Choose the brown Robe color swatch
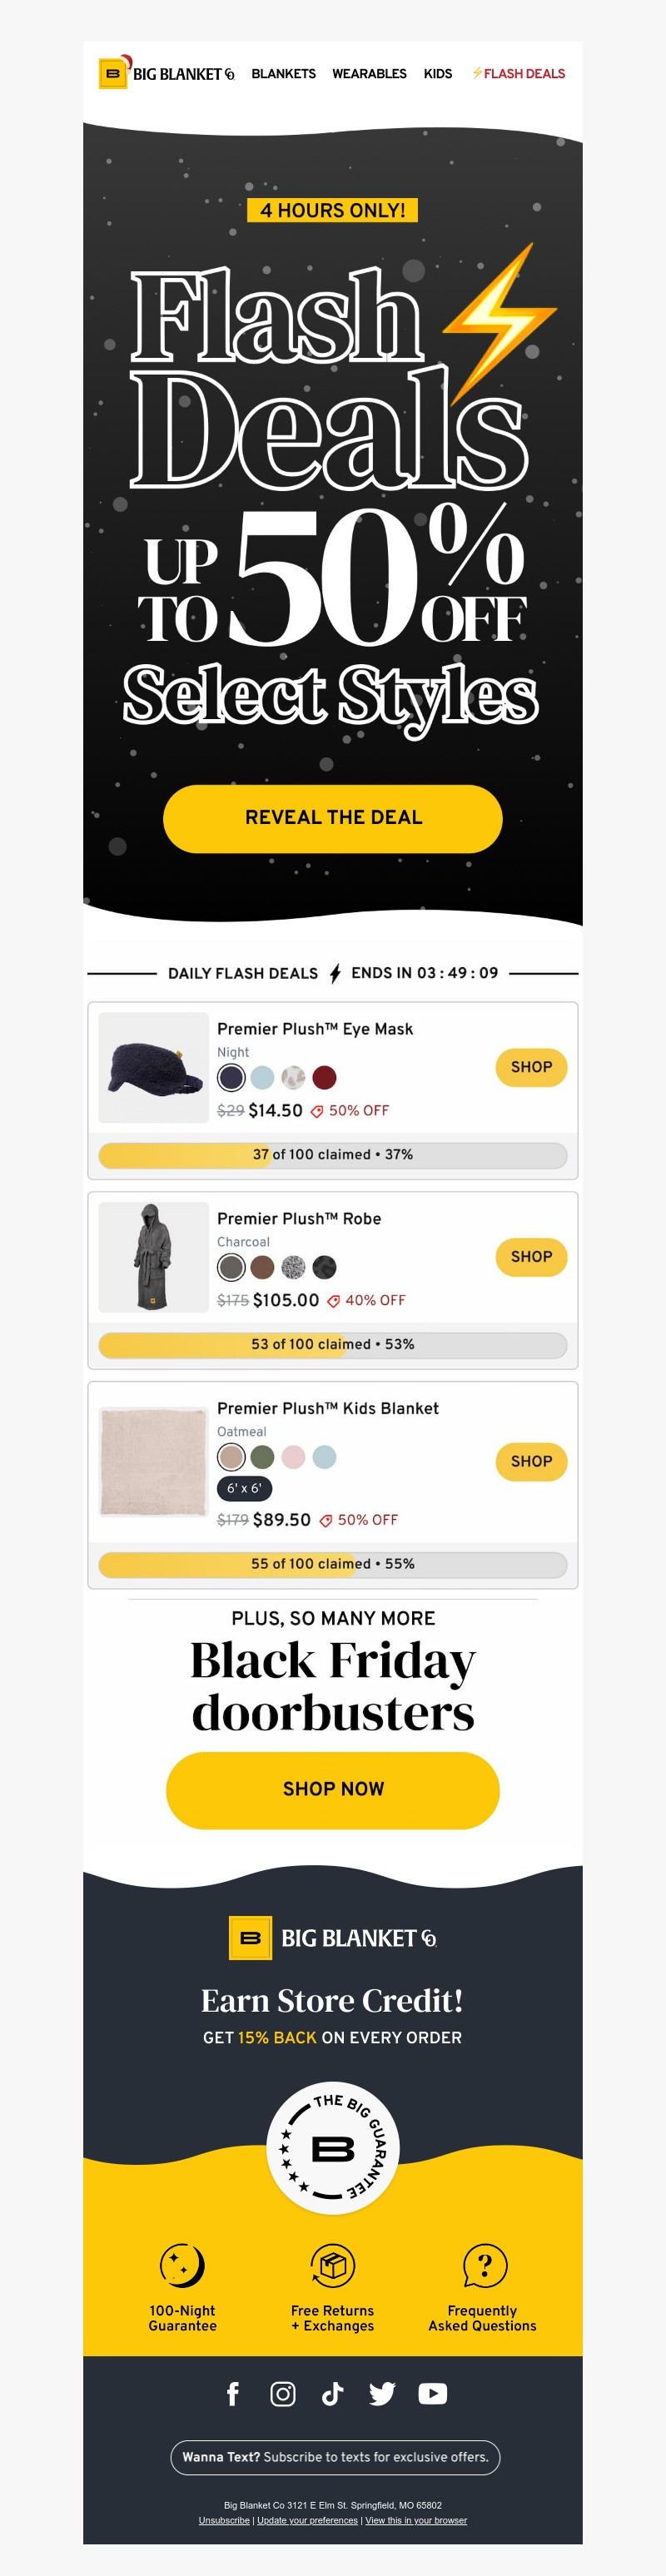Image resolution: width=666 pixels, height=2576 pixels. tap(262, 1267)
